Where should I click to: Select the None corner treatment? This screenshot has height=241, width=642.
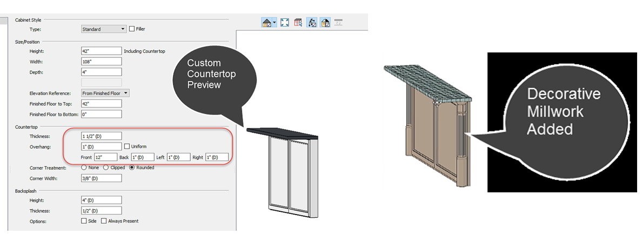[x=84, y=168]
